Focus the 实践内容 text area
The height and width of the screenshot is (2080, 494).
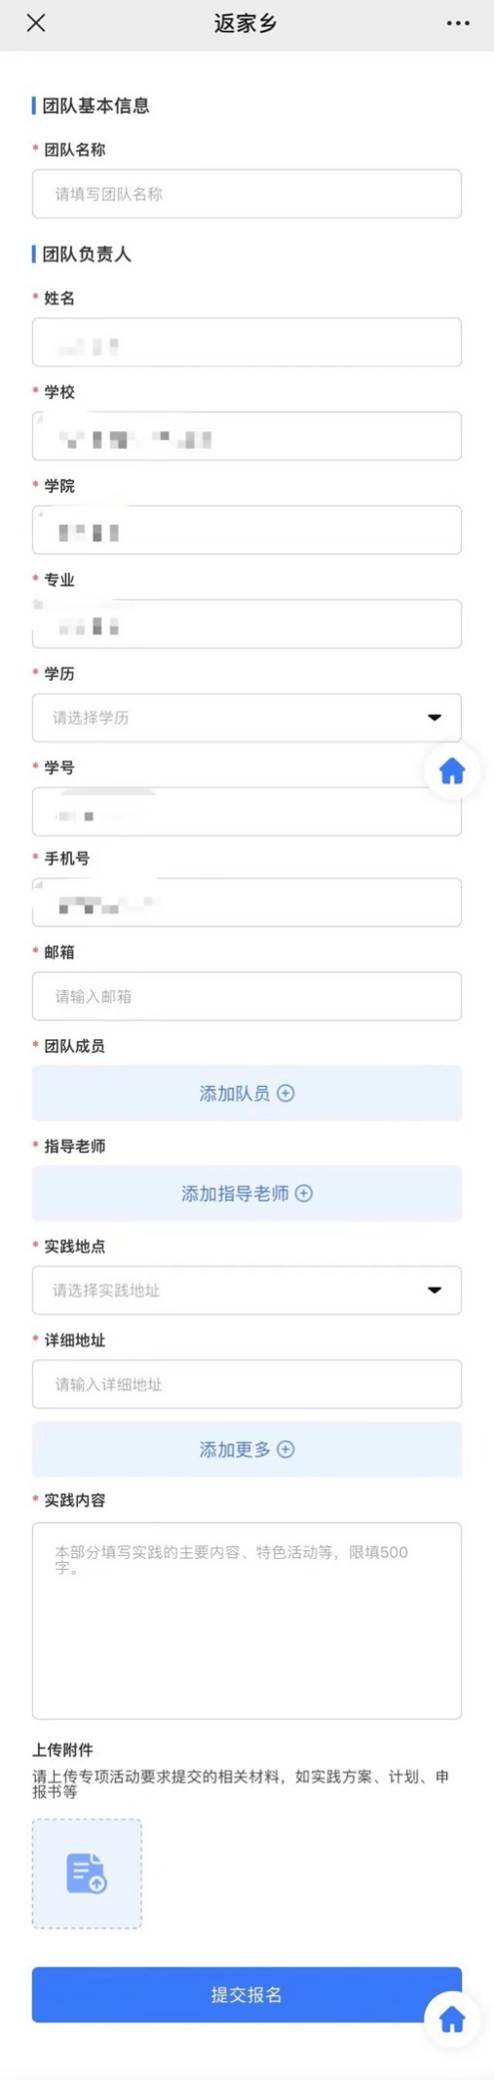click(x=247, y=1620)
